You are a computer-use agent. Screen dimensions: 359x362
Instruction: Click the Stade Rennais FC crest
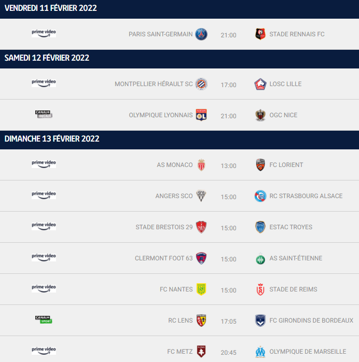(x=260, y=34)
